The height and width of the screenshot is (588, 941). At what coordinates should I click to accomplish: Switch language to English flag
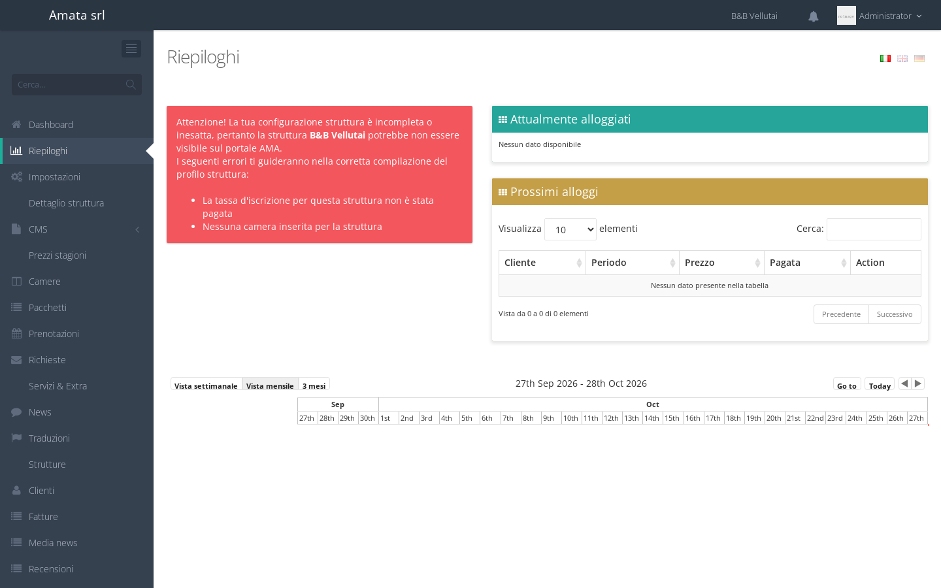(x=902, y=58)
